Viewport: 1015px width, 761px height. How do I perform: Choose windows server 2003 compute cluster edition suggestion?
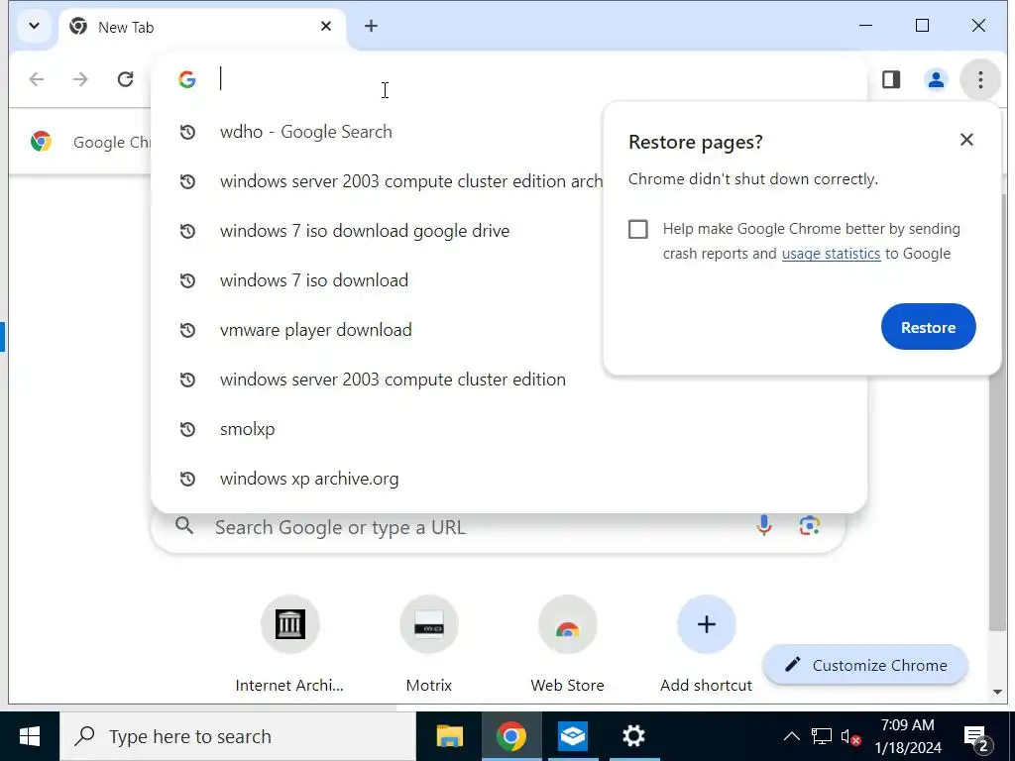(508, 380)
